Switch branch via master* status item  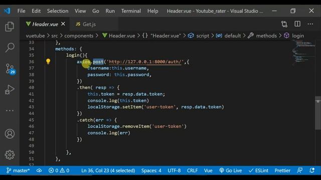(18, 170)
